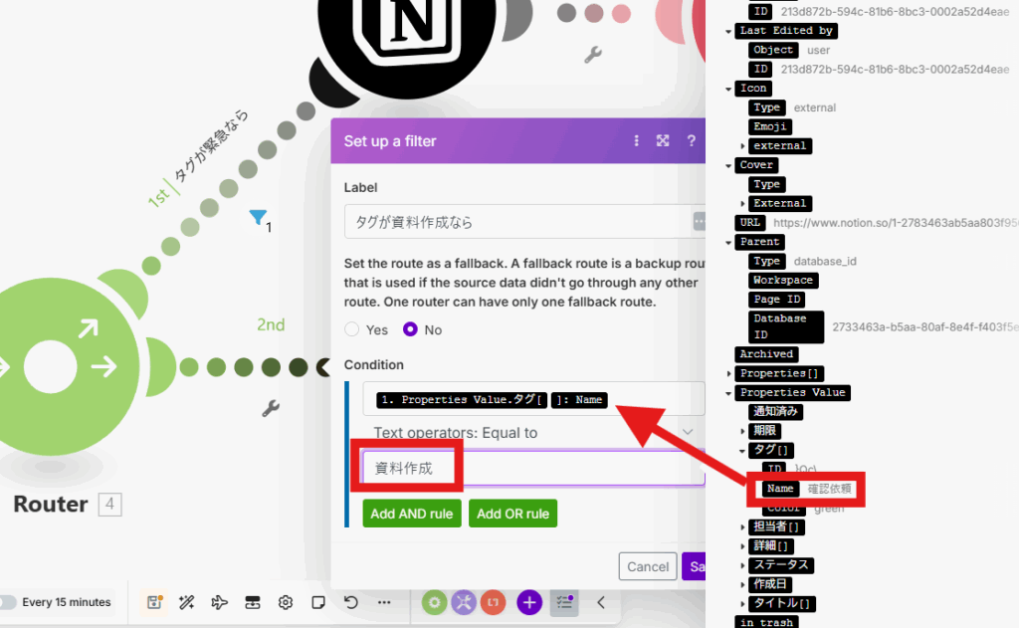
Task: Select the Yes fallback radio button
Action: click(352, 329)
